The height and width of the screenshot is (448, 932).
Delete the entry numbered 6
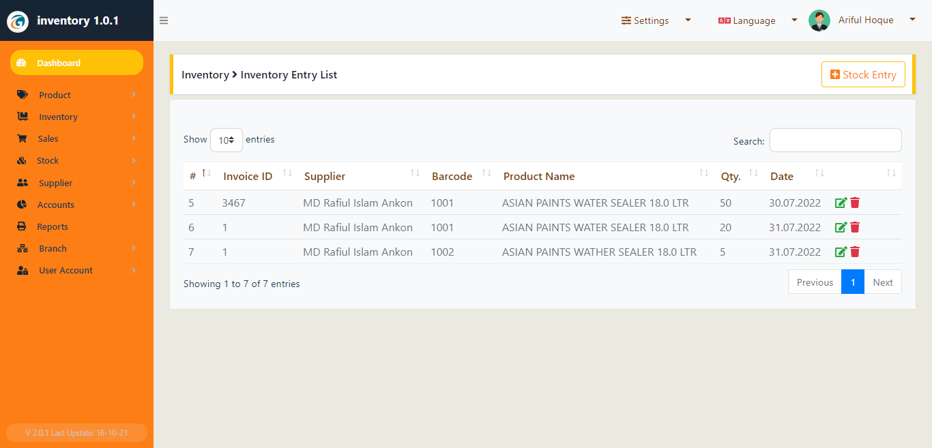855,227
